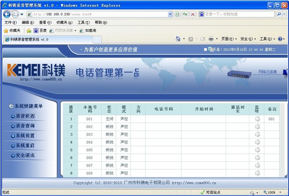Open the address bar URL dropdown arrow
289x196 pixels.
coord(170,14)
